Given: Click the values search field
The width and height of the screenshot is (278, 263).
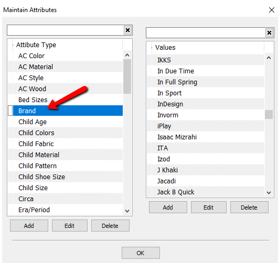Looking at the screenshot, I should tap(206, 33).
